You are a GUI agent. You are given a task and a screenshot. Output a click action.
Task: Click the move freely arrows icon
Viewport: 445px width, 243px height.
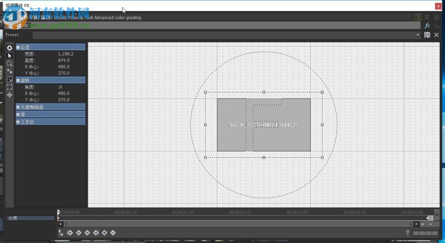9,95
